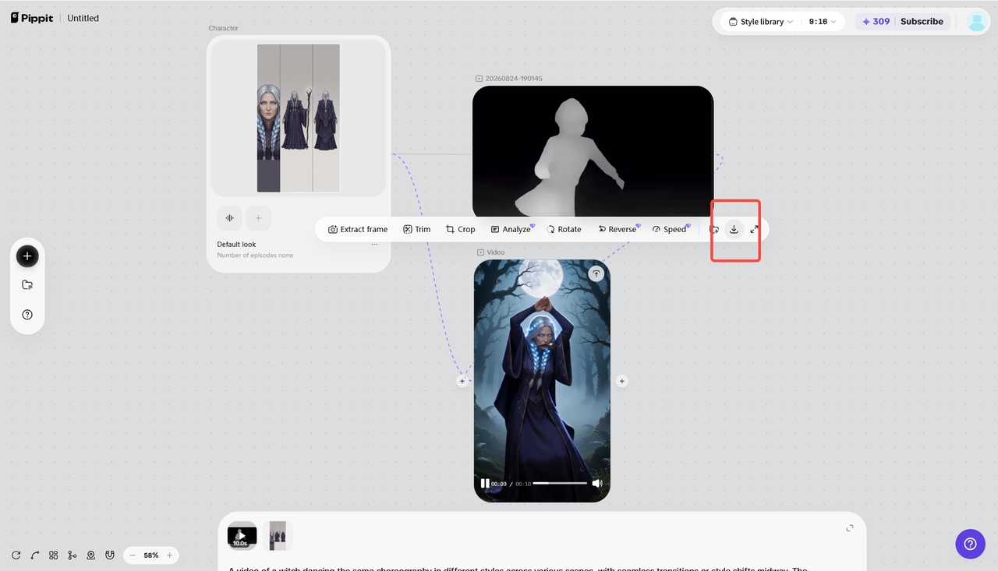Open the 9:16 aspect ratio dropdown

823,22
